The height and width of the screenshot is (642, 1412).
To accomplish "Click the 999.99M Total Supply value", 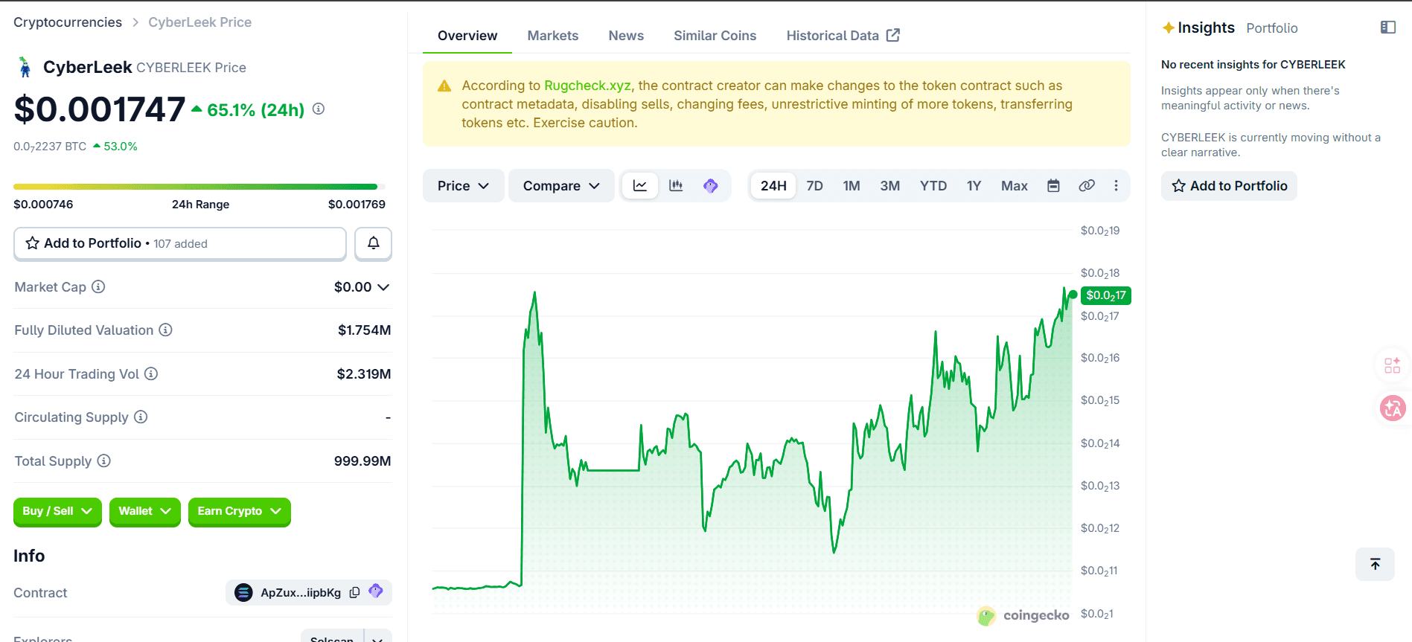I will [362, 460].
